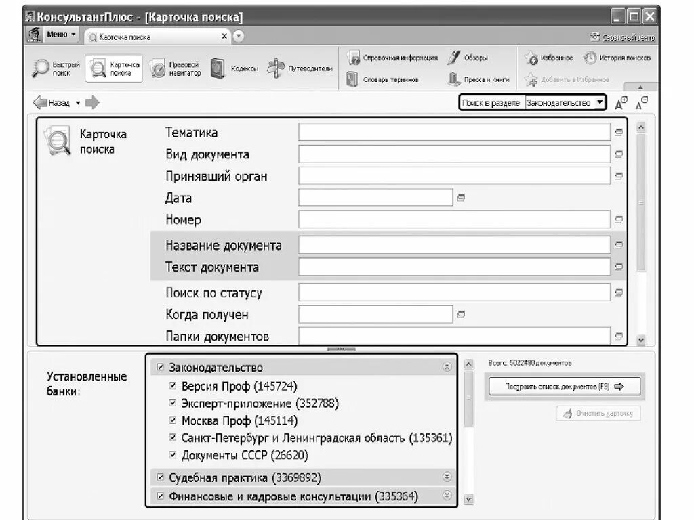Click into Название документа field
694x520 pixels.
coord(455,245)
